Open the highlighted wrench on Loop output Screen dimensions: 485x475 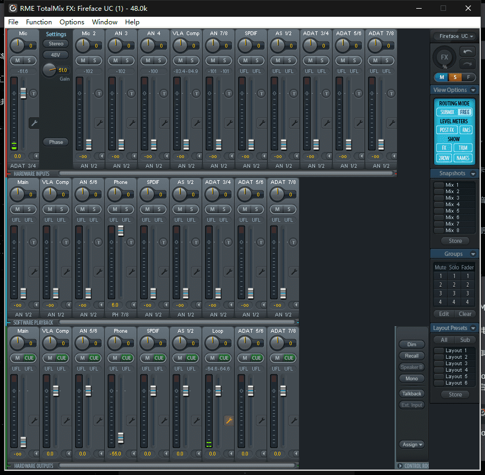(229, 420)
